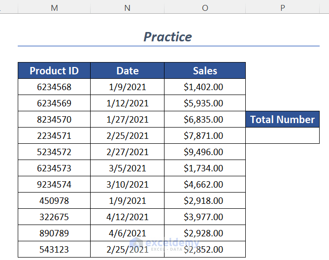
Task: Select cell with Product ID 6234568
Action: pos(54,87)
